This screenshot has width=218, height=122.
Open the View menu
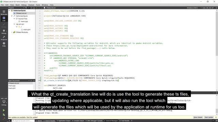click(12, 5)
